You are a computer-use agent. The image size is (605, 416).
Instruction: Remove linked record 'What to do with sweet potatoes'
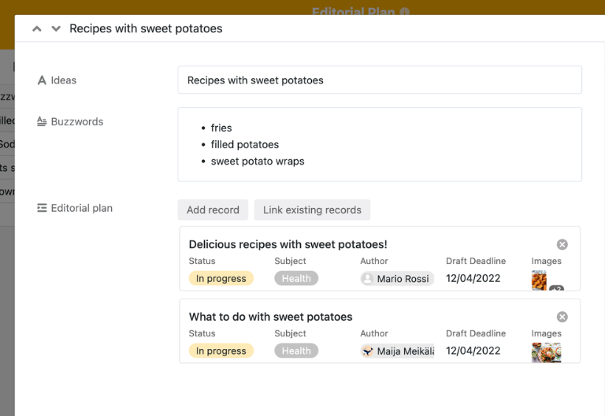[x=562, y=317]
